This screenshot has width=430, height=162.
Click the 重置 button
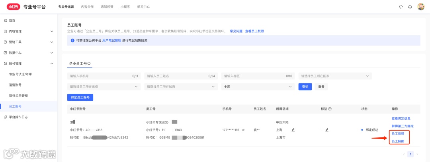click(x=321, y=87)
